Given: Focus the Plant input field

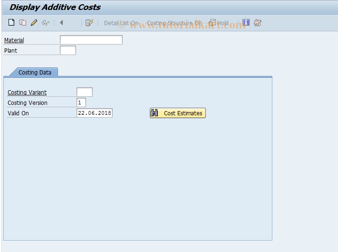Looking at the screenshot, I should pyautogui.click(x=68, y=50).
